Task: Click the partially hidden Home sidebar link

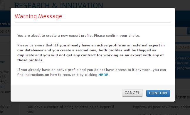Action: click(x=2, y=62)
